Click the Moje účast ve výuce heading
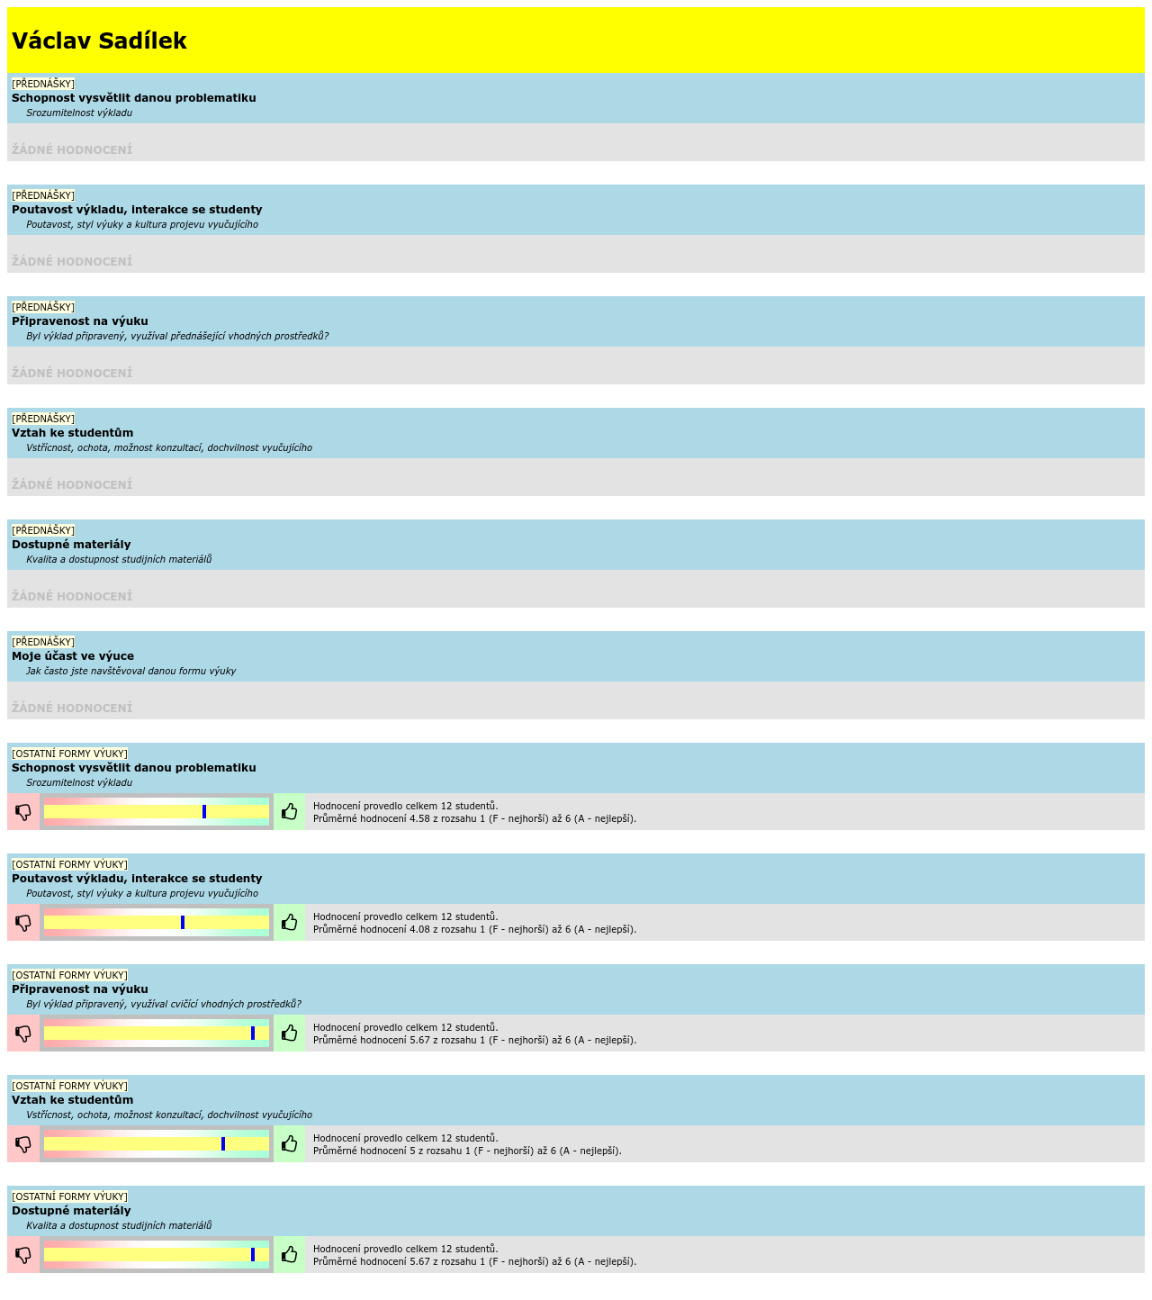The width and height of the screenshot is (1152, 1300). 73,656
